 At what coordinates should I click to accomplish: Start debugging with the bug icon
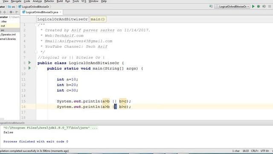(259, 6)
